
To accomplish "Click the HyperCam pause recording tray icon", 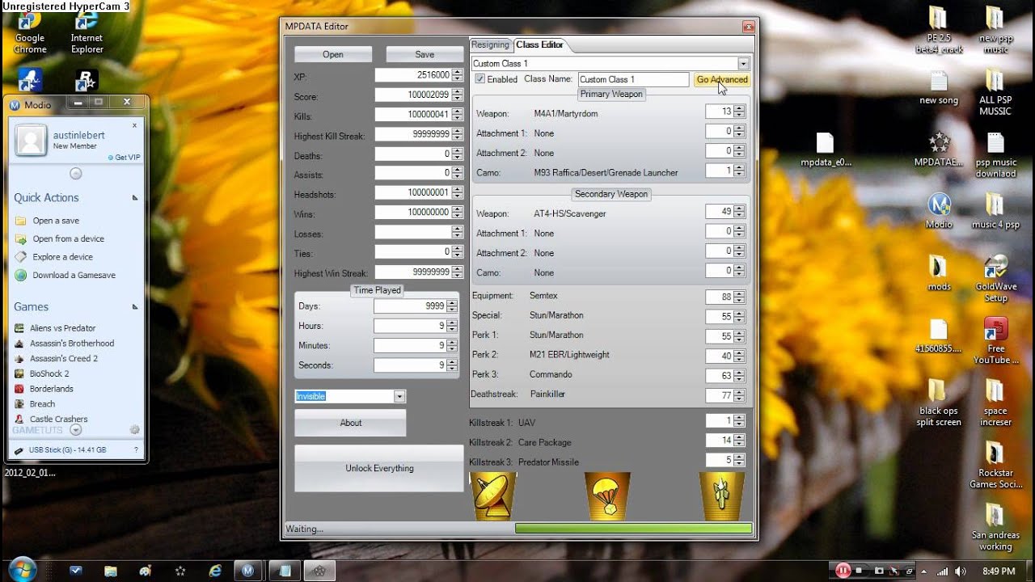I will [x=843, y=571].
